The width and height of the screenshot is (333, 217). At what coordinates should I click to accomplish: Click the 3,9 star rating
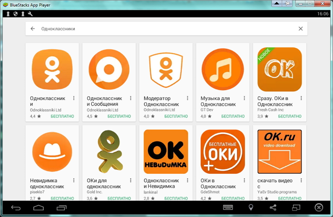[x=263, y=116]
